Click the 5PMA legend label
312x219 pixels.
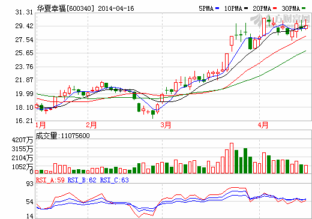[206, 8]
